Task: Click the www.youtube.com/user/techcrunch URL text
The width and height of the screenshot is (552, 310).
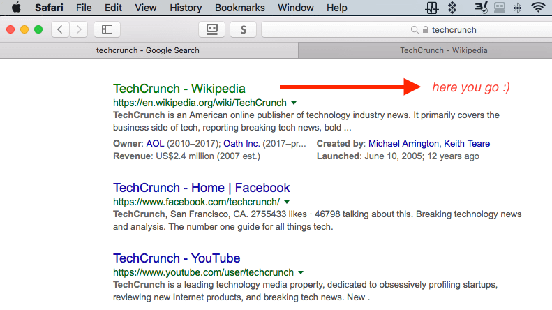Action: [x=203, y=272]
